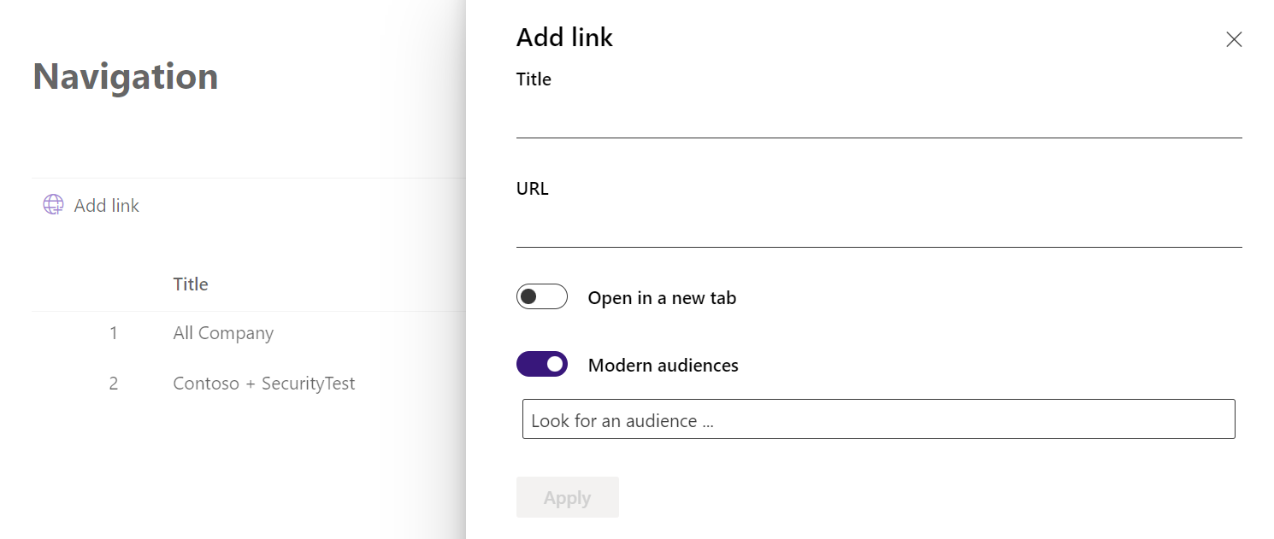Select the Contoso + SecurityTest row
The width and height of the screenshot is (1274, 539).
click(x=249, y=384)
